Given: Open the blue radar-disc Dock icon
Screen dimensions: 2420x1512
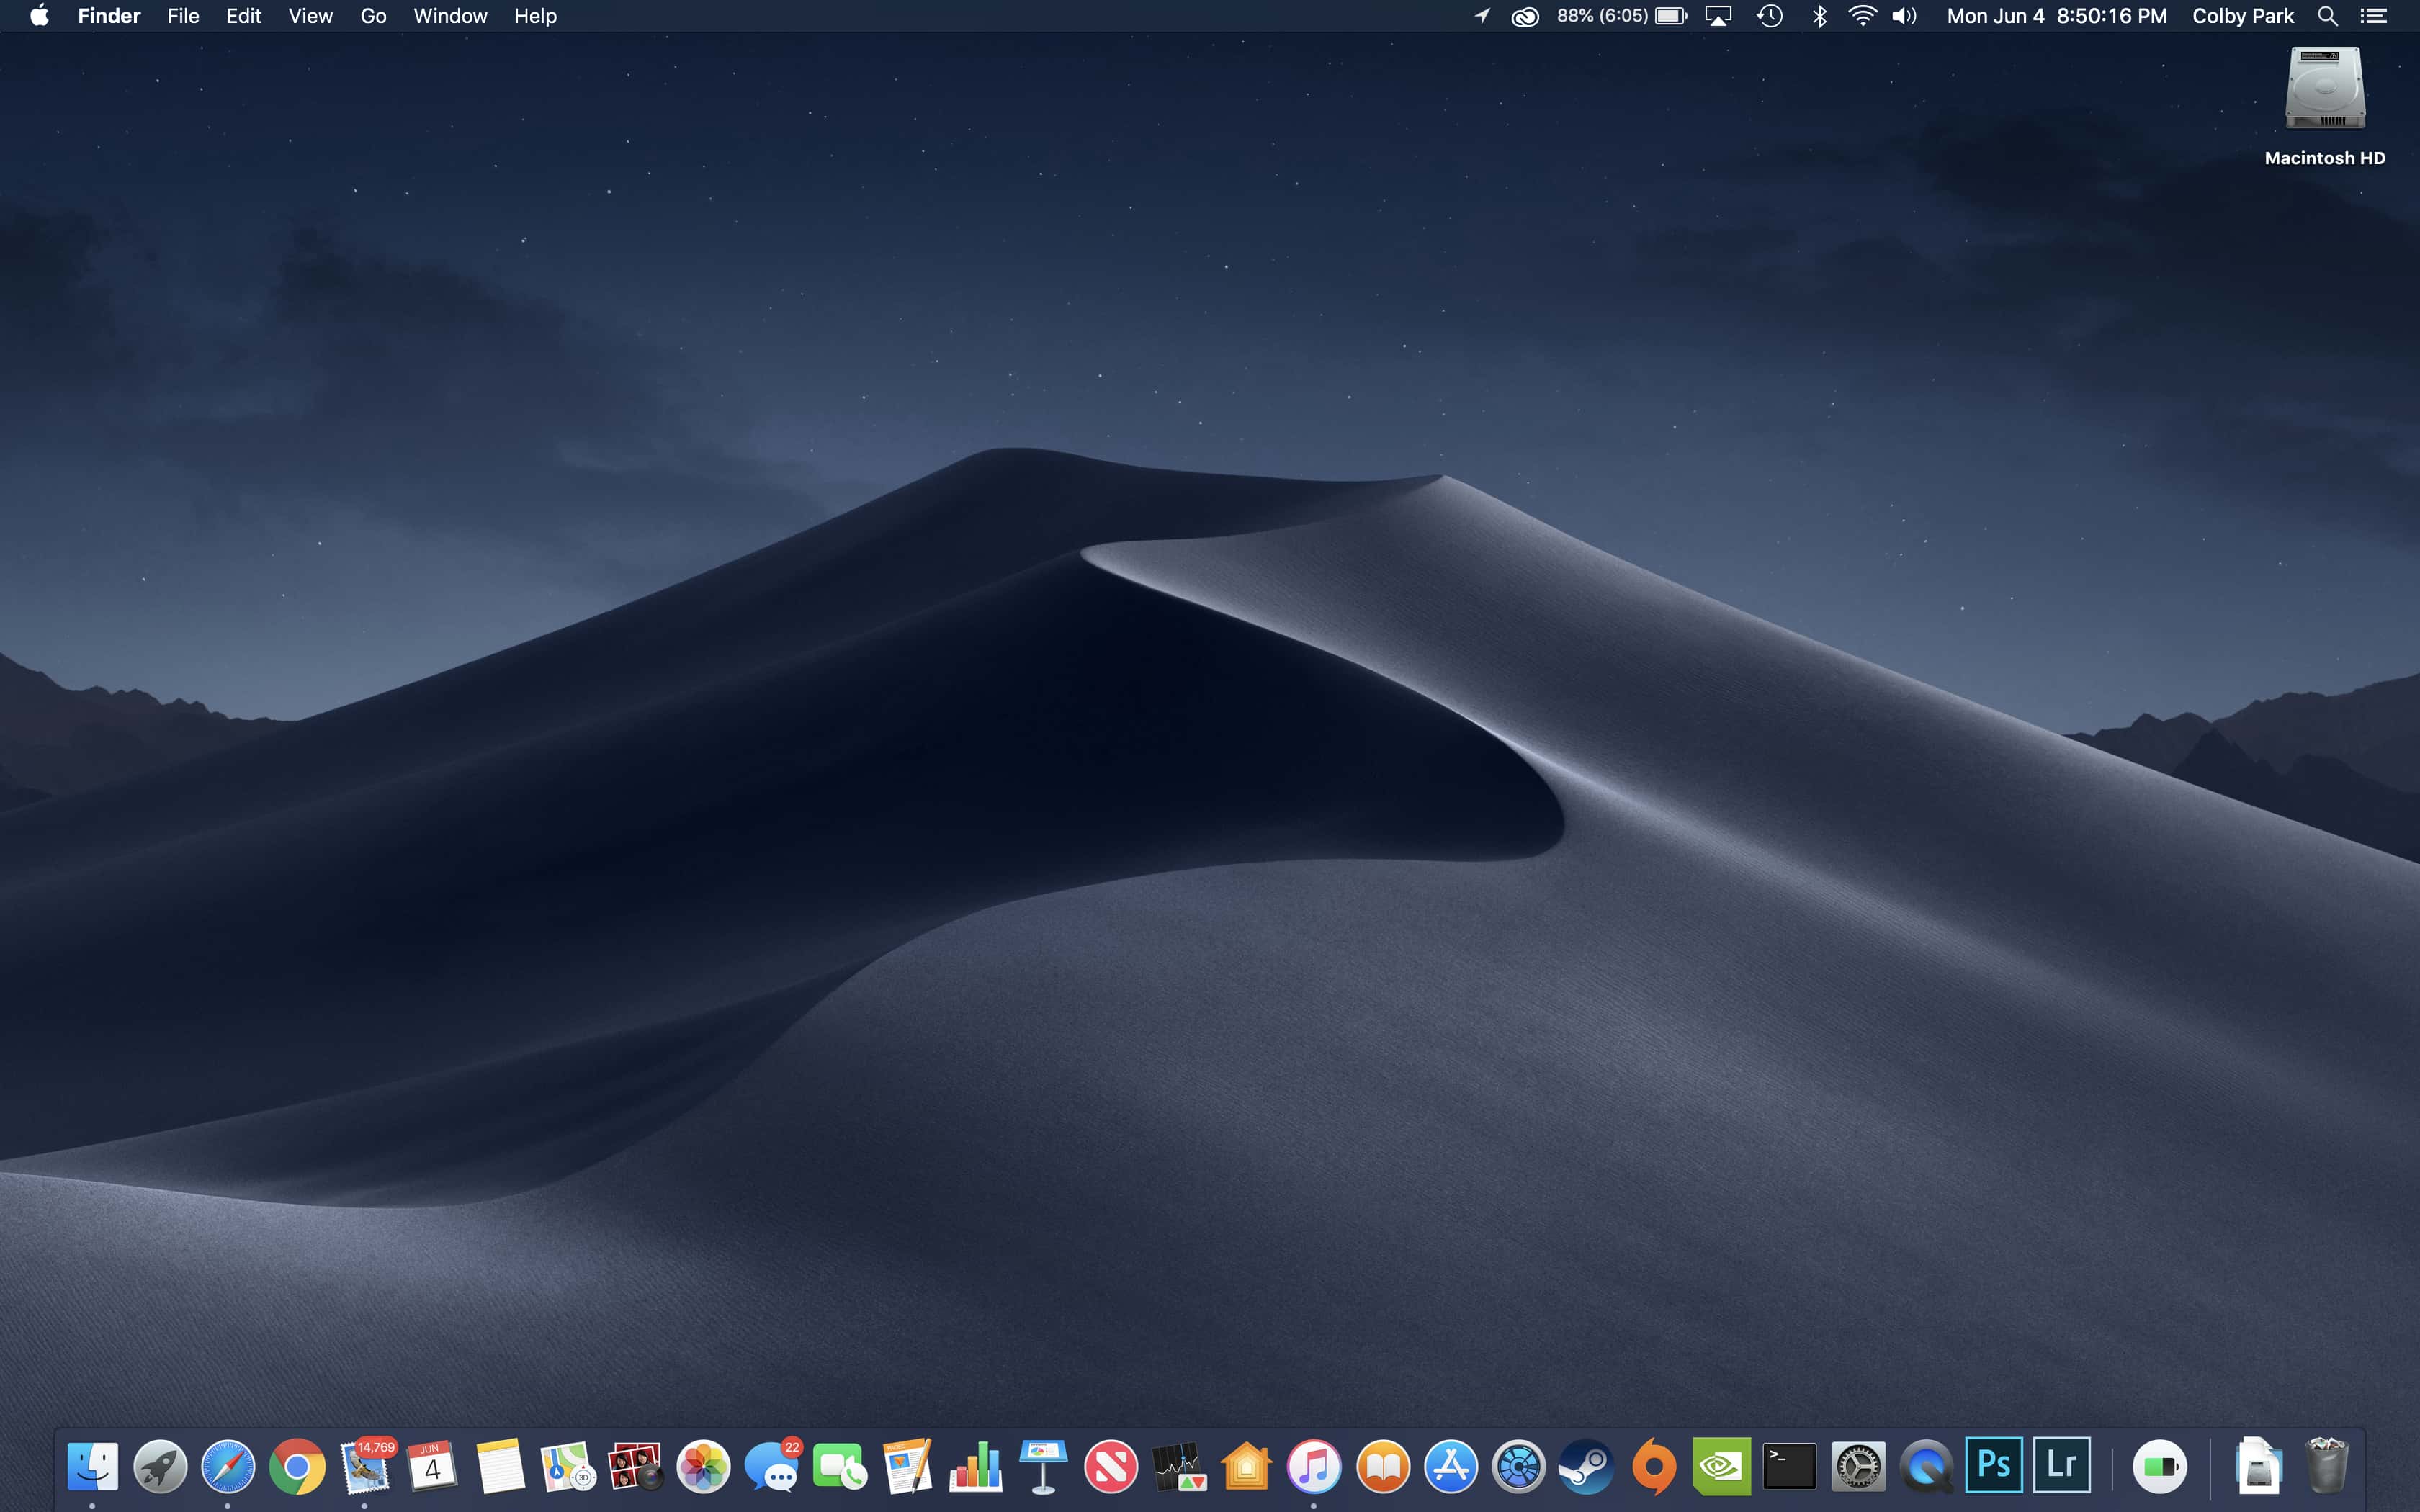Looking at the screenshot, I should click(x=1518, y=1467).
